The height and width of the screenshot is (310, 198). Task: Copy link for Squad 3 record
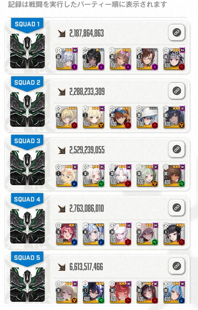click(177, 149)
